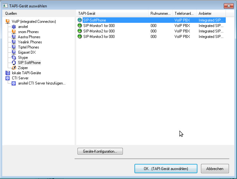Click green status ball of SIP-Monitor3
Screen dimensions: 237x179
(80, 36)
